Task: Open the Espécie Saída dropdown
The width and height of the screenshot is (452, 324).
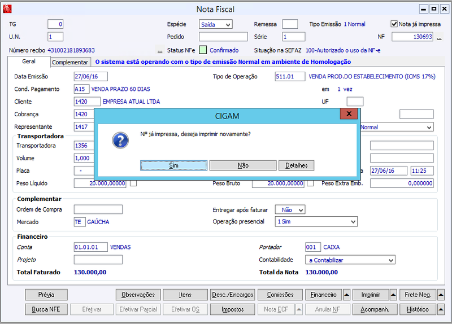Action: coord(216,24)
